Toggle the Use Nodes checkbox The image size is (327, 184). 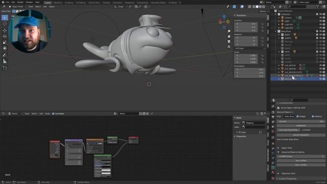tap(53, 113)
